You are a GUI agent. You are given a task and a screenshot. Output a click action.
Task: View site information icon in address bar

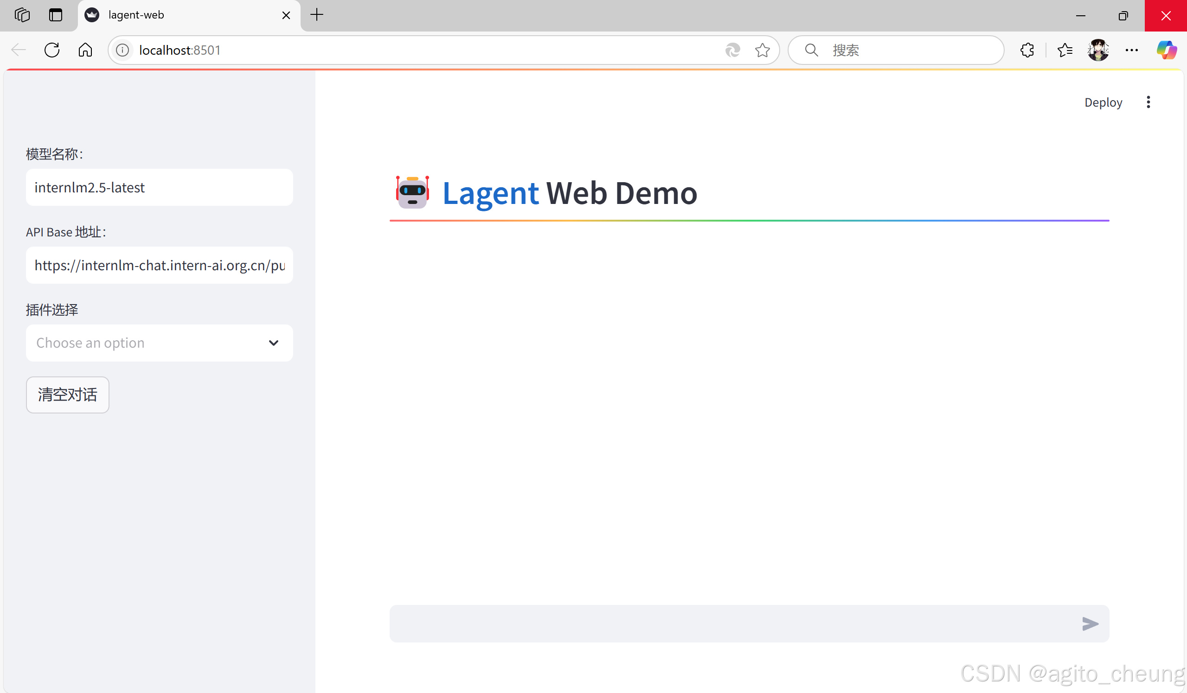[x=122, y=50]
